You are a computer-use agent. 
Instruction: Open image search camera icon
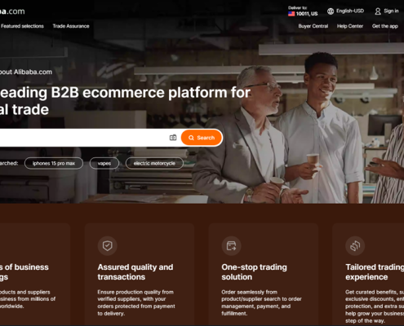pyautogui.click(x=173, y=138)
